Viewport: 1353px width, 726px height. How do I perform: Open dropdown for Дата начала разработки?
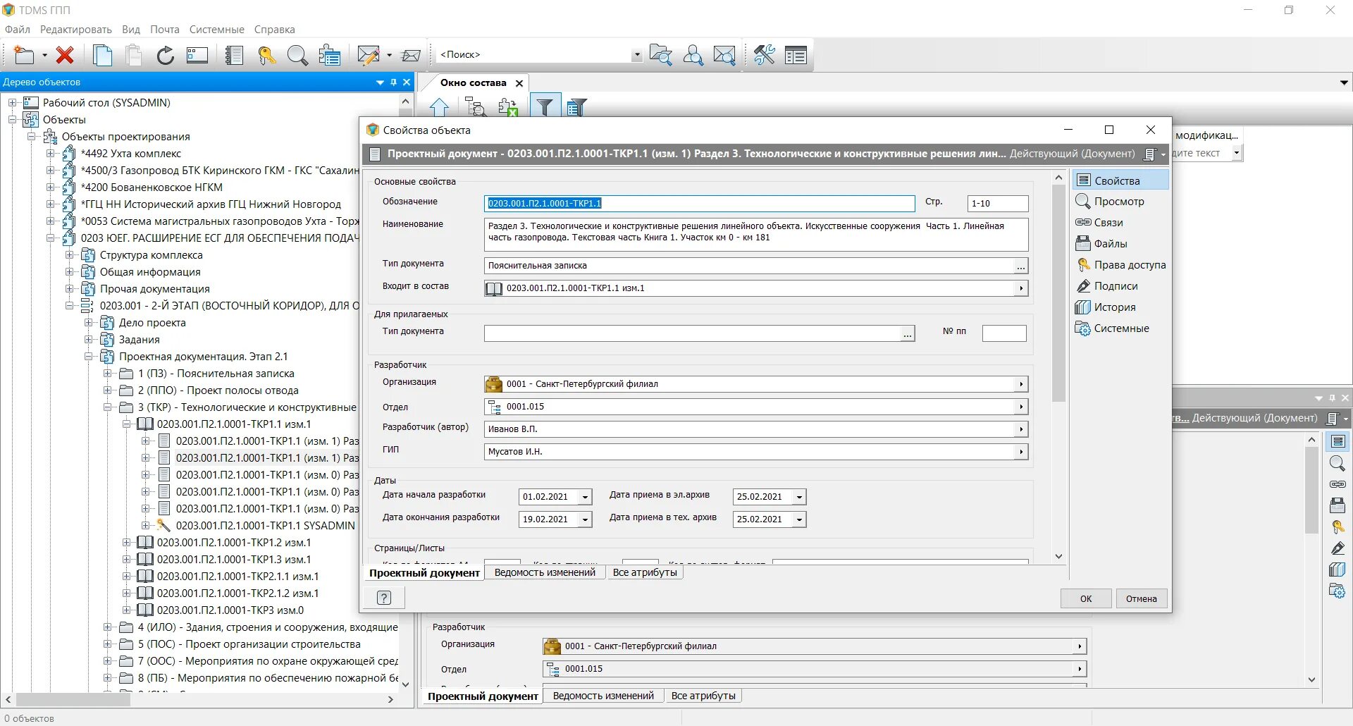pyautogui.click(x=585, y=497)
